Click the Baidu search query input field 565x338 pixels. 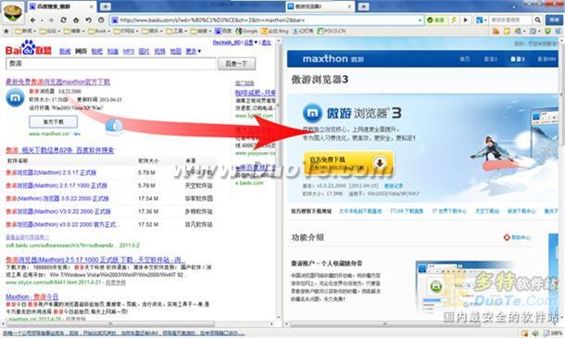tap(111, 64)
